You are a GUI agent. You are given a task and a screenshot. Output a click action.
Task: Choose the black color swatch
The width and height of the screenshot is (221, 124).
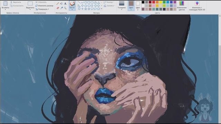tap(143, 2)
